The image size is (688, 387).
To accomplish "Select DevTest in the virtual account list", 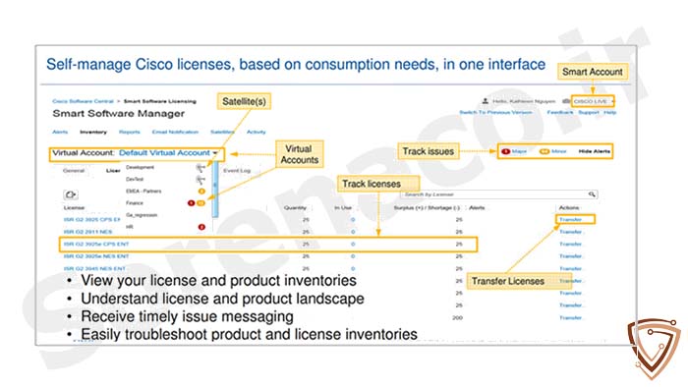I will [x=135, y=179].
